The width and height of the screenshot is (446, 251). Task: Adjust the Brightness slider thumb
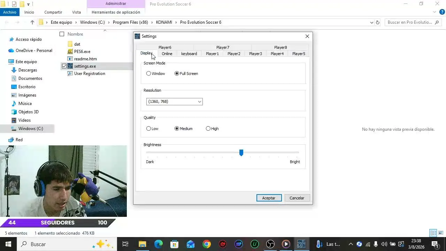[x=241, y=153]
